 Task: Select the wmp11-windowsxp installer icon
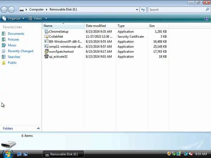pos(46,47)
